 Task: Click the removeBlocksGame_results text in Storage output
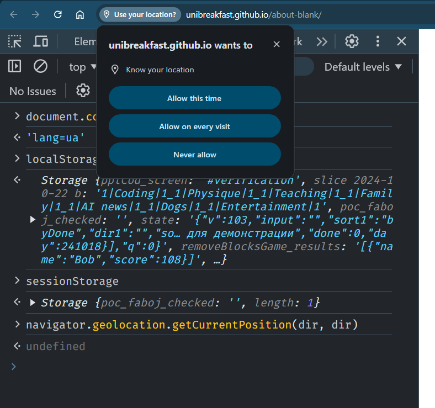261,246
